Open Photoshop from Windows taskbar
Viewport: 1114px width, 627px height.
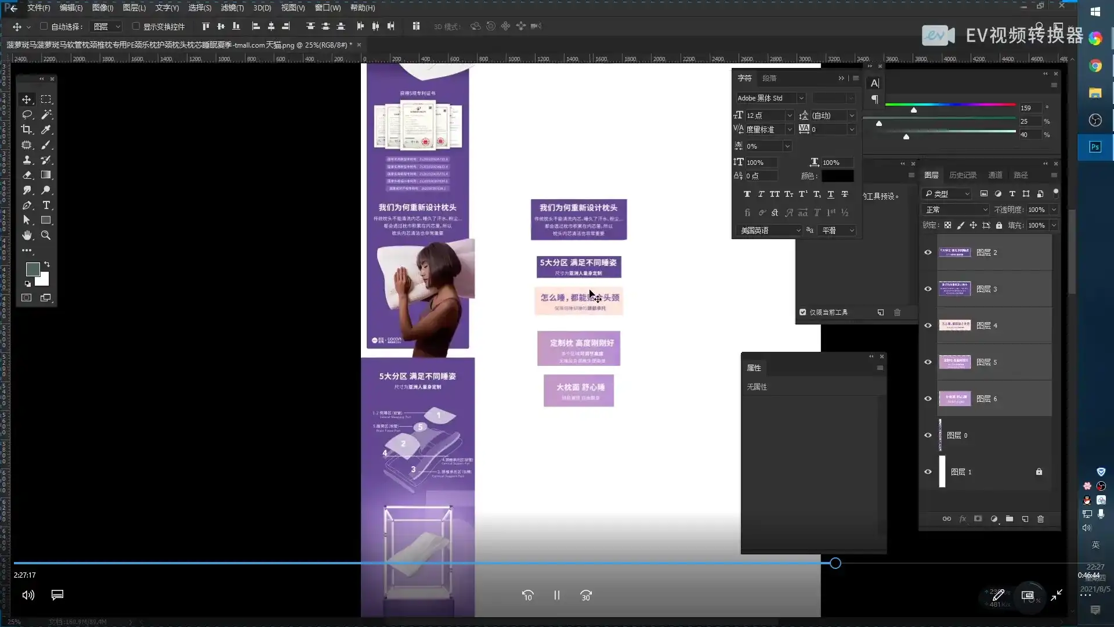point(1095,147)
